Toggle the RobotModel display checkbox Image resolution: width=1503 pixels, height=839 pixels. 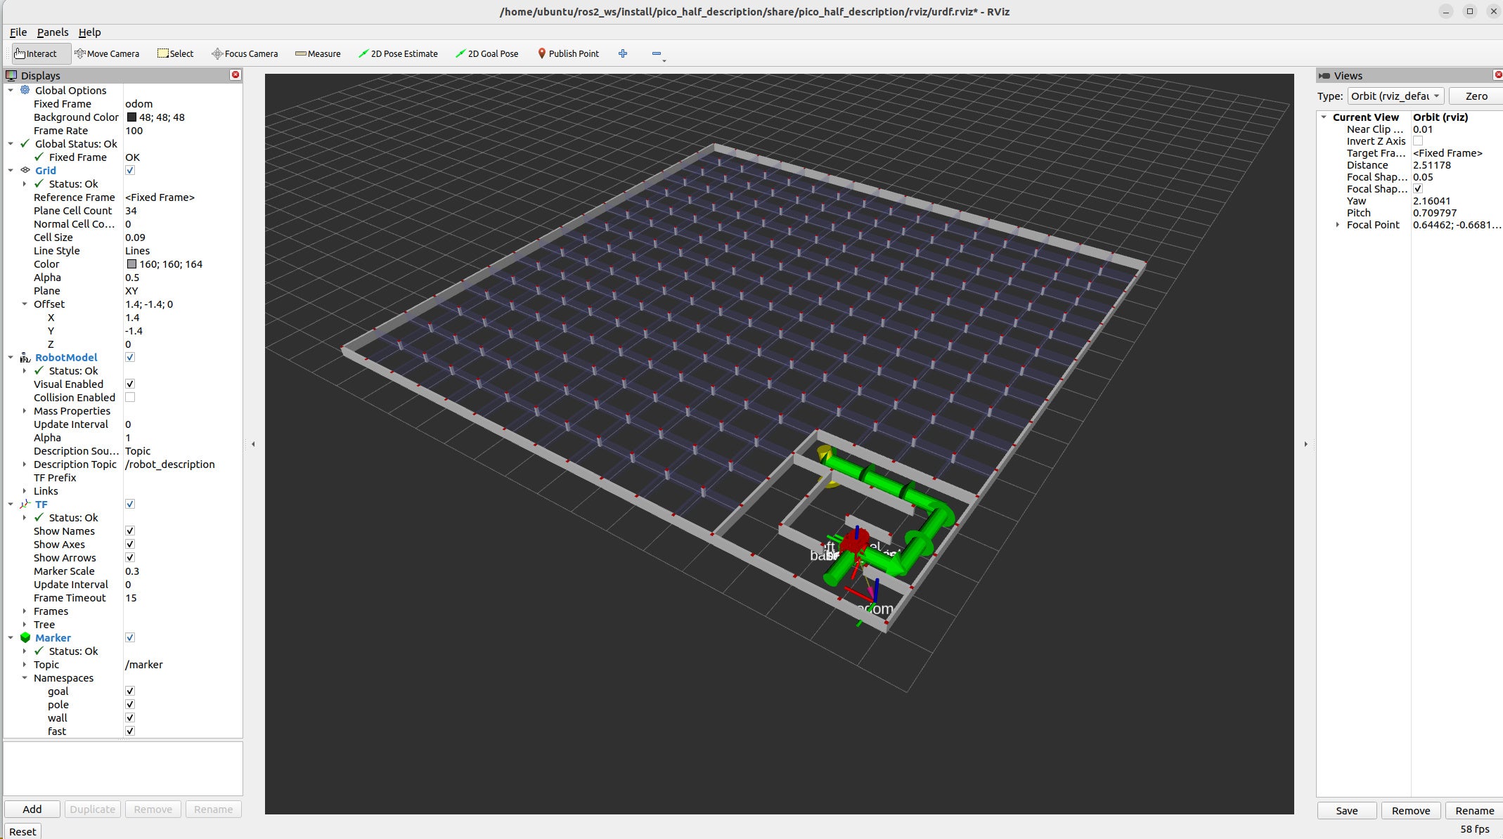coord(130,357)
